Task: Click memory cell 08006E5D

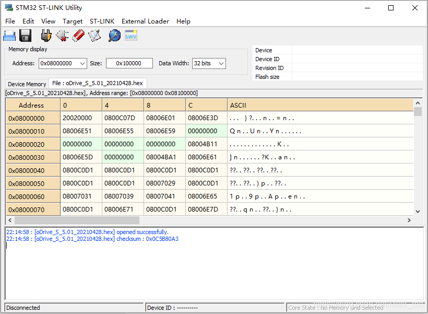Action: point(81,157)
